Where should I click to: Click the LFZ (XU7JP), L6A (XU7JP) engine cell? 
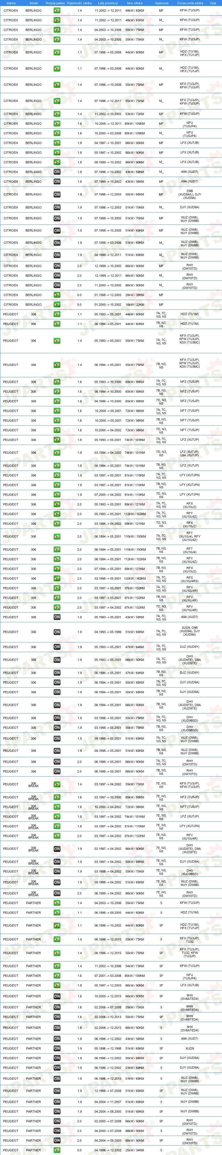tap(190, 453)
